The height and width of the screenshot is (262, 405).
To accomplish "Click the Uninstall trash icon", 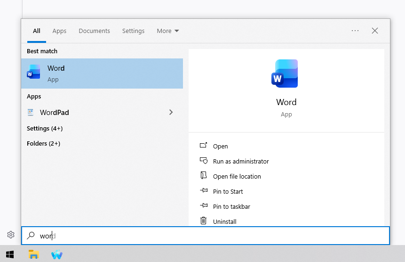I will [204, 221].
